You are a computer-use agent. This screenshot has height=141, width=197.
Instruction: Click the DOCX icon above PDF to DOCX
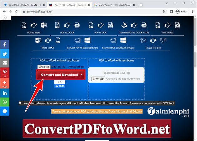point(77,25)
